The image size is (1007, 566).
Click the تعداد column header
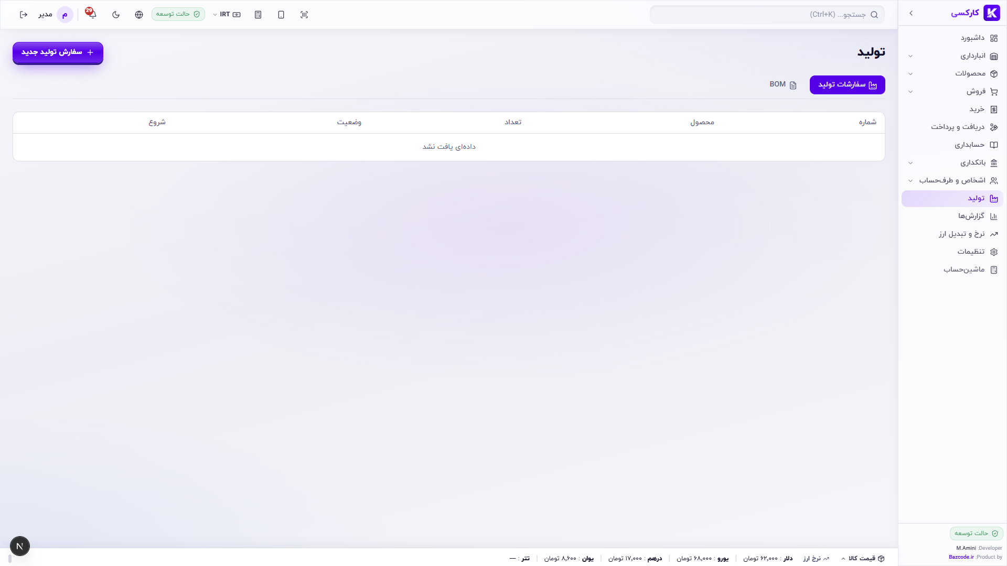(x=513, y=122)
